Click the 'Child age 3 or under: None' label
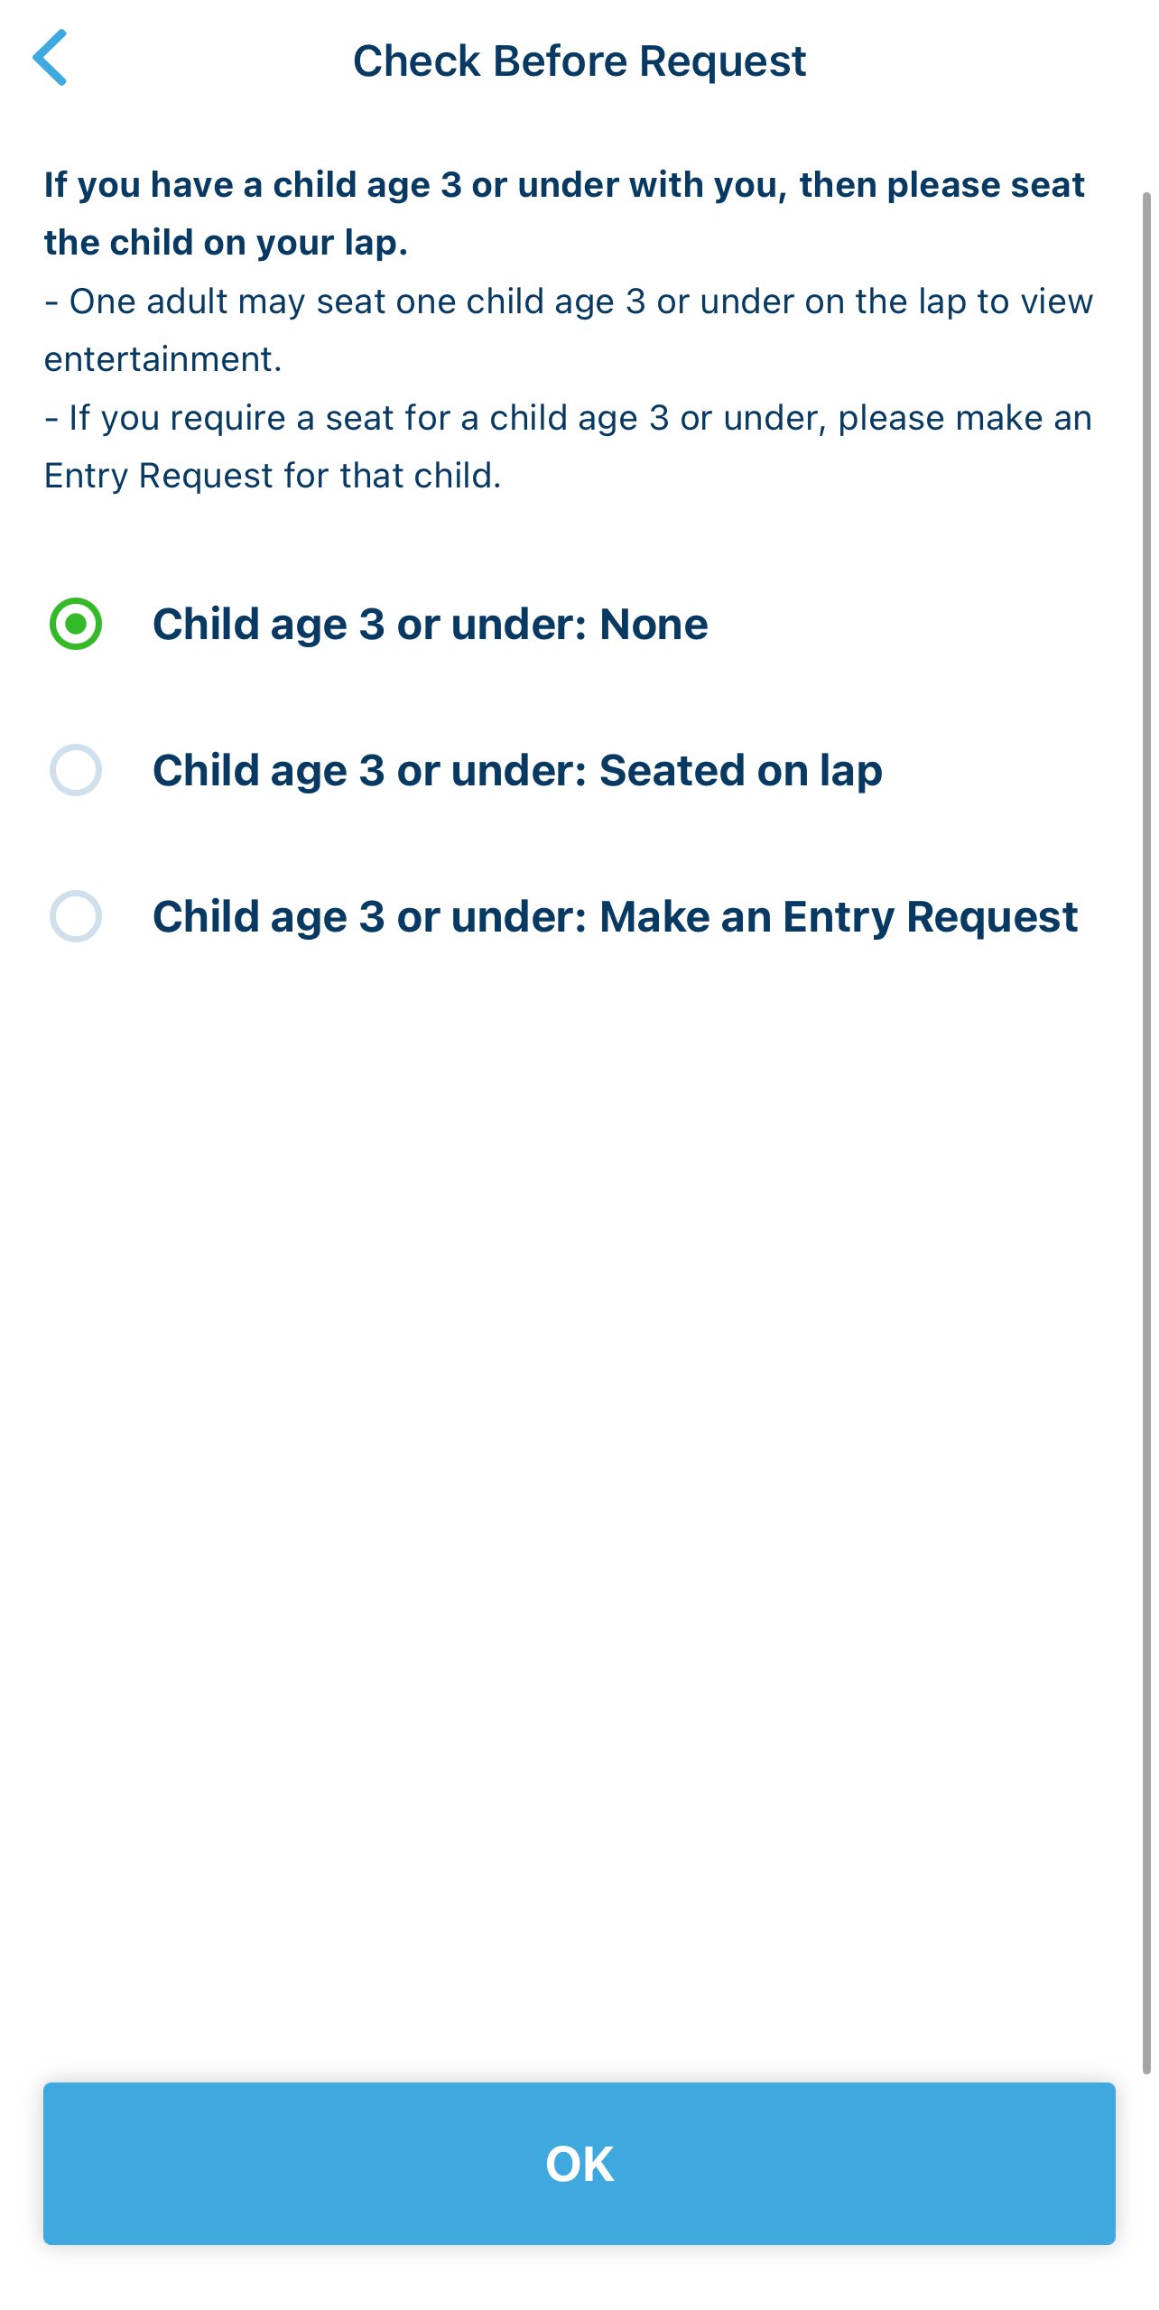 coord(430,624)
